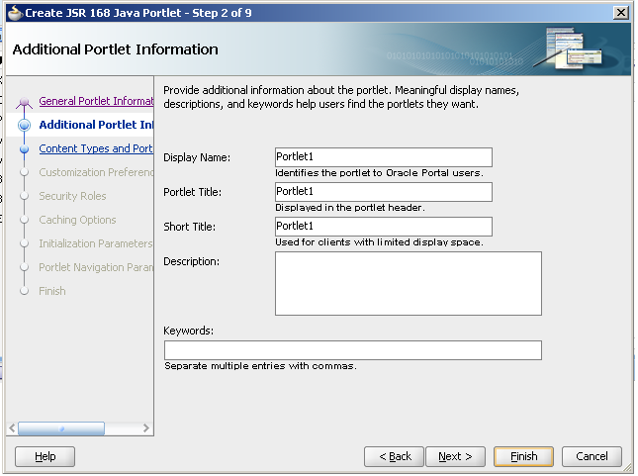Close the wizard dialog with the X button
Viewport: 638px width, 476px height.
click(x=621, y=13)
